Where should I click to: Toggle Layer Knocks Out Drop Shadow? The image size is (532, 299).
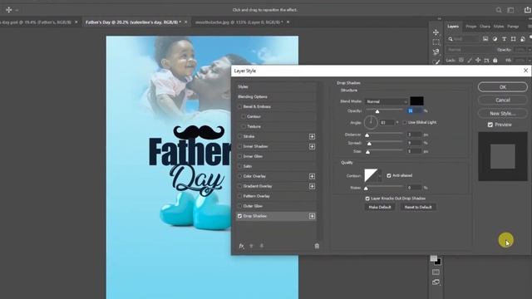click(x=367, y=199)
